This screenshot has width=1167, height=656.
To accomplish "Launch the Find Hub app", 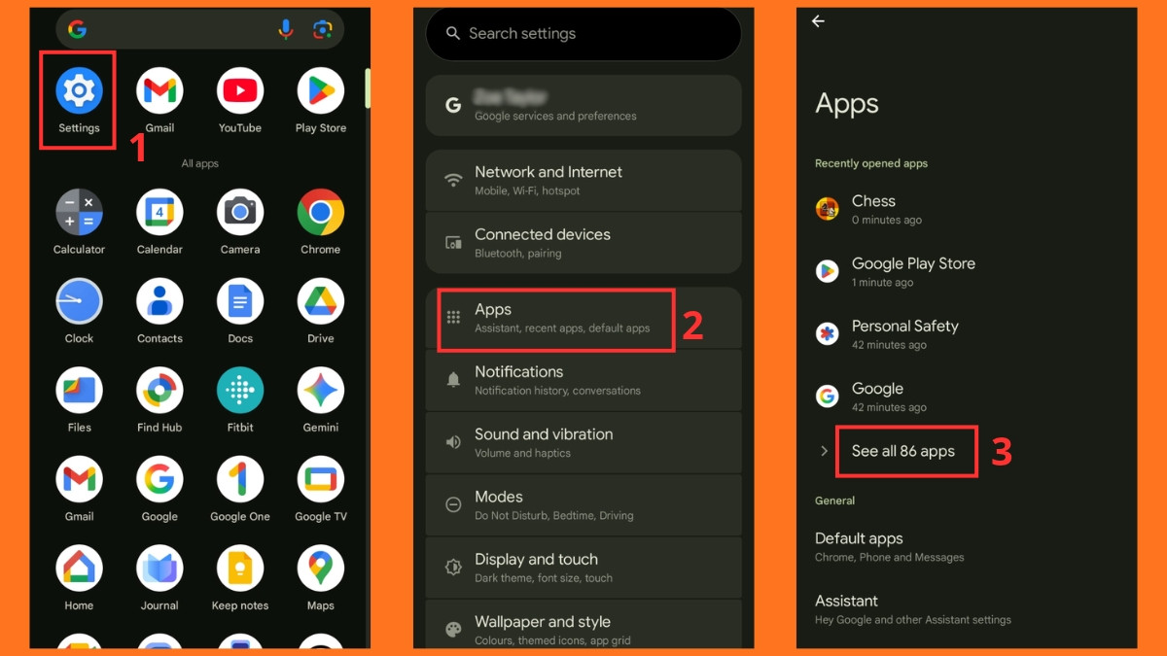I will coord(159,391).
